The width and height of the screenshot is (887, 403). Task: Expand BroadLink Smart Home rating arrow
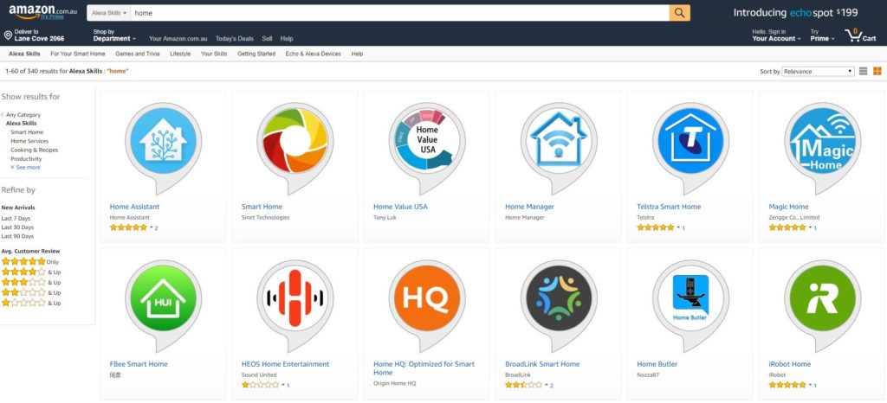pyautogui.click(x=547, y=385)
